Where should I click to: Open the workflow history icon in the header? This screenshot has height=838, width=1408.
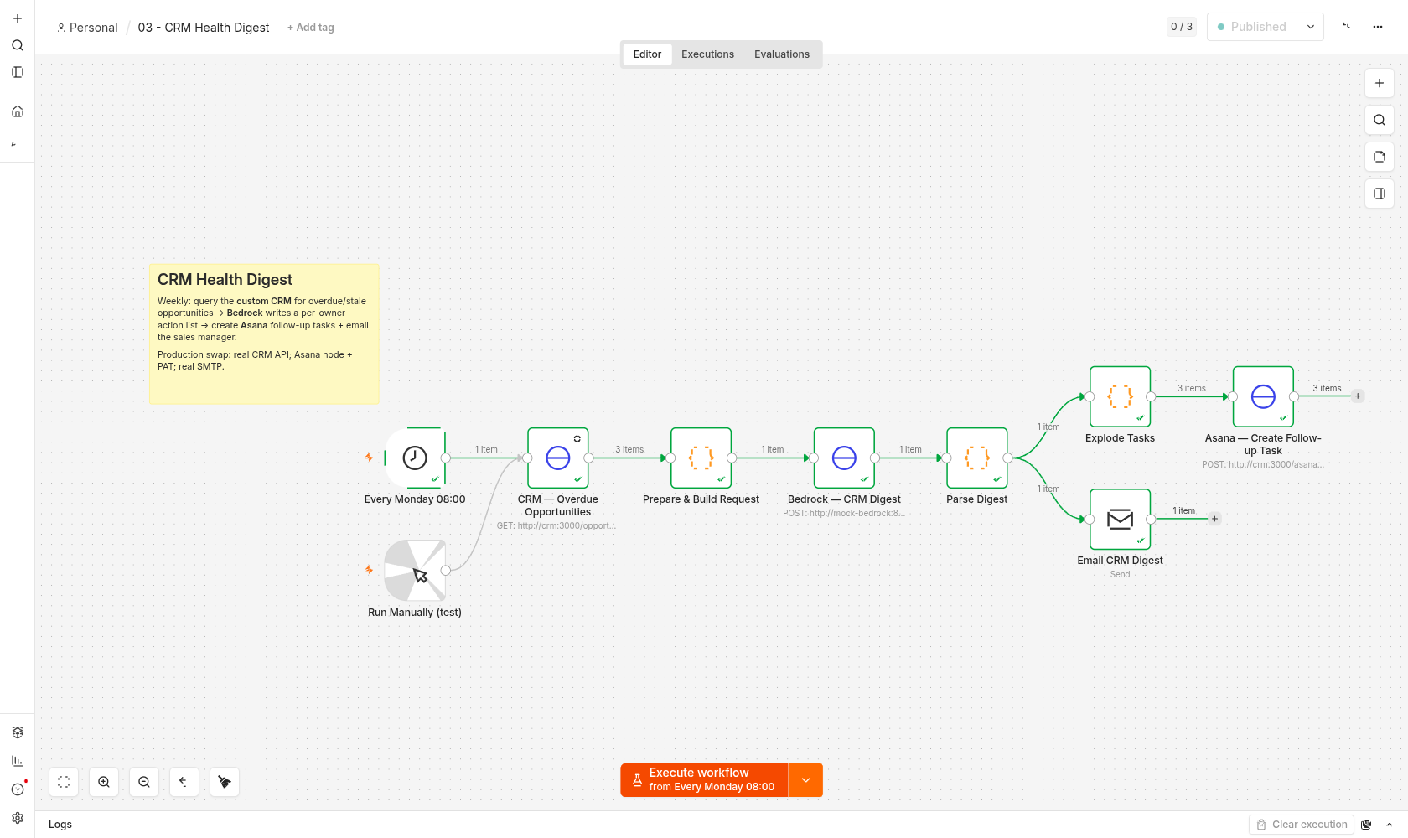[1346, 27]
